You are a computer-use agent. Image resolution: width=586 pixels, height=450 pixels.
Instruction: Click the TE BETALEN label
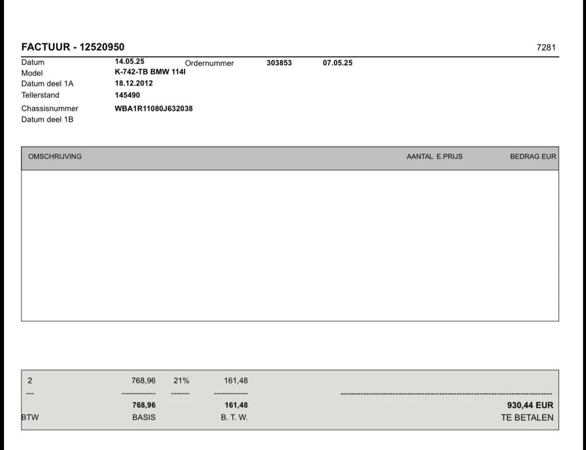pyautogui.click(x=527, y=417)
